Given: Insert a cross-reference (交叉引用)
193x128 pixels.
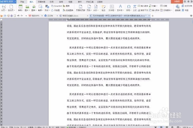Looking at the screenshot, I should (187, 6).
